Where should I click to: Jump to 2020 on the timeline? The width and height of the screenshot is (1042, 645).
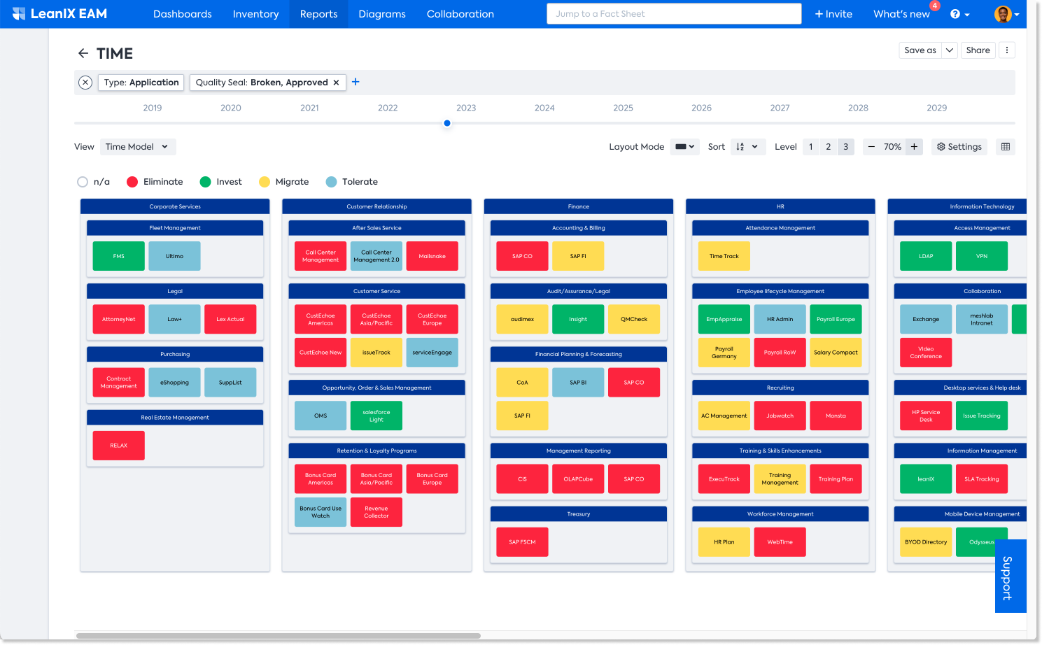(x=231, y=108)
